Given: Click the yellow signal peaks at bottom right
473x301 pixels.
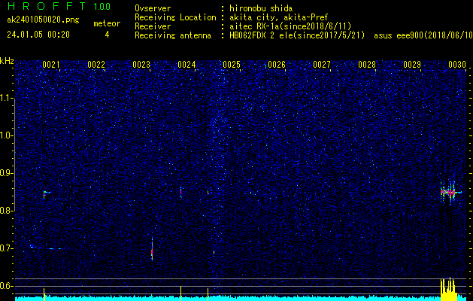Looking at the screenshot, I should 448,287.
